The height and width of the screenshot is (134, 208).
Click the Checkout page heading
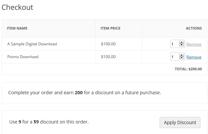click(17, 7)
